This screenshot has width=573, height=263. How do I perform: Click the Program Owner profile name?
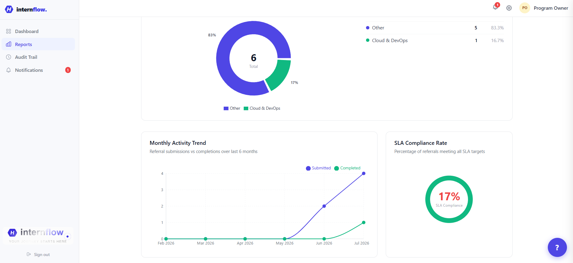[x=551, y=8]
